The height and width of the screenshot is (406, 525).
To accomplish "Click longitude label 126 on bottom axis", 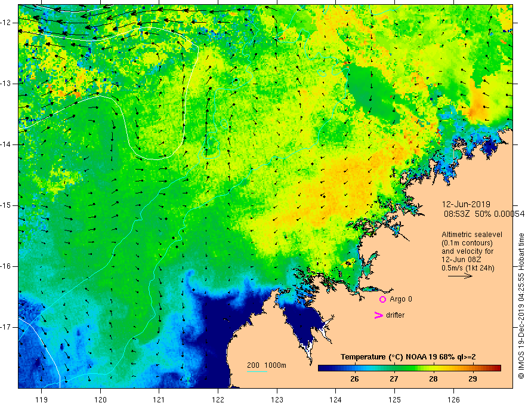I will pos(453,399).
